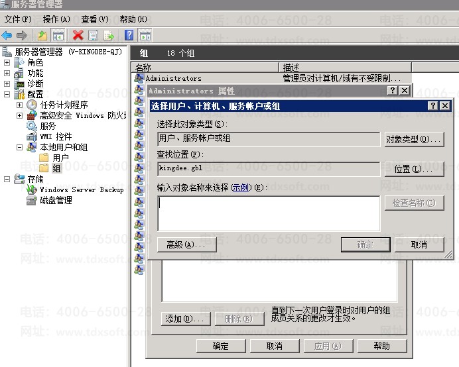The image size is (459, 367).
Task: Click the Back arrow in toolbar
Action: pyautogui.click(x=7, y=35)
